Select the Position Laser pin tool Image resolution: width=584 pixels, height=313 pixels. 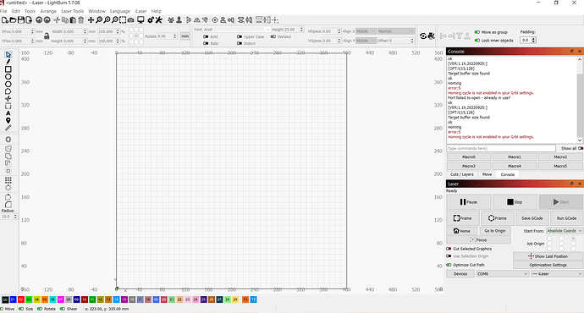(x=8, y=121)
